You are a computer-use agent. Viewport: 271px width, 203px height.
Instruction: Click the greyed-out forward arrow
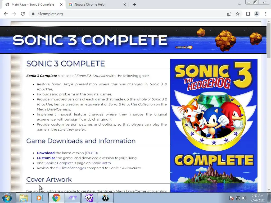(x=14, y=14)
